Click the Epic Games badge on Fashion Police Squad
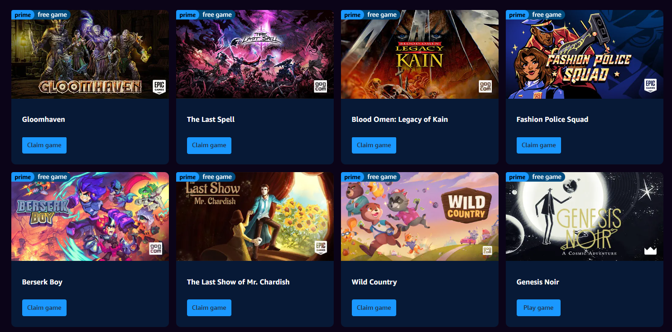 click(x=650, y=86)
